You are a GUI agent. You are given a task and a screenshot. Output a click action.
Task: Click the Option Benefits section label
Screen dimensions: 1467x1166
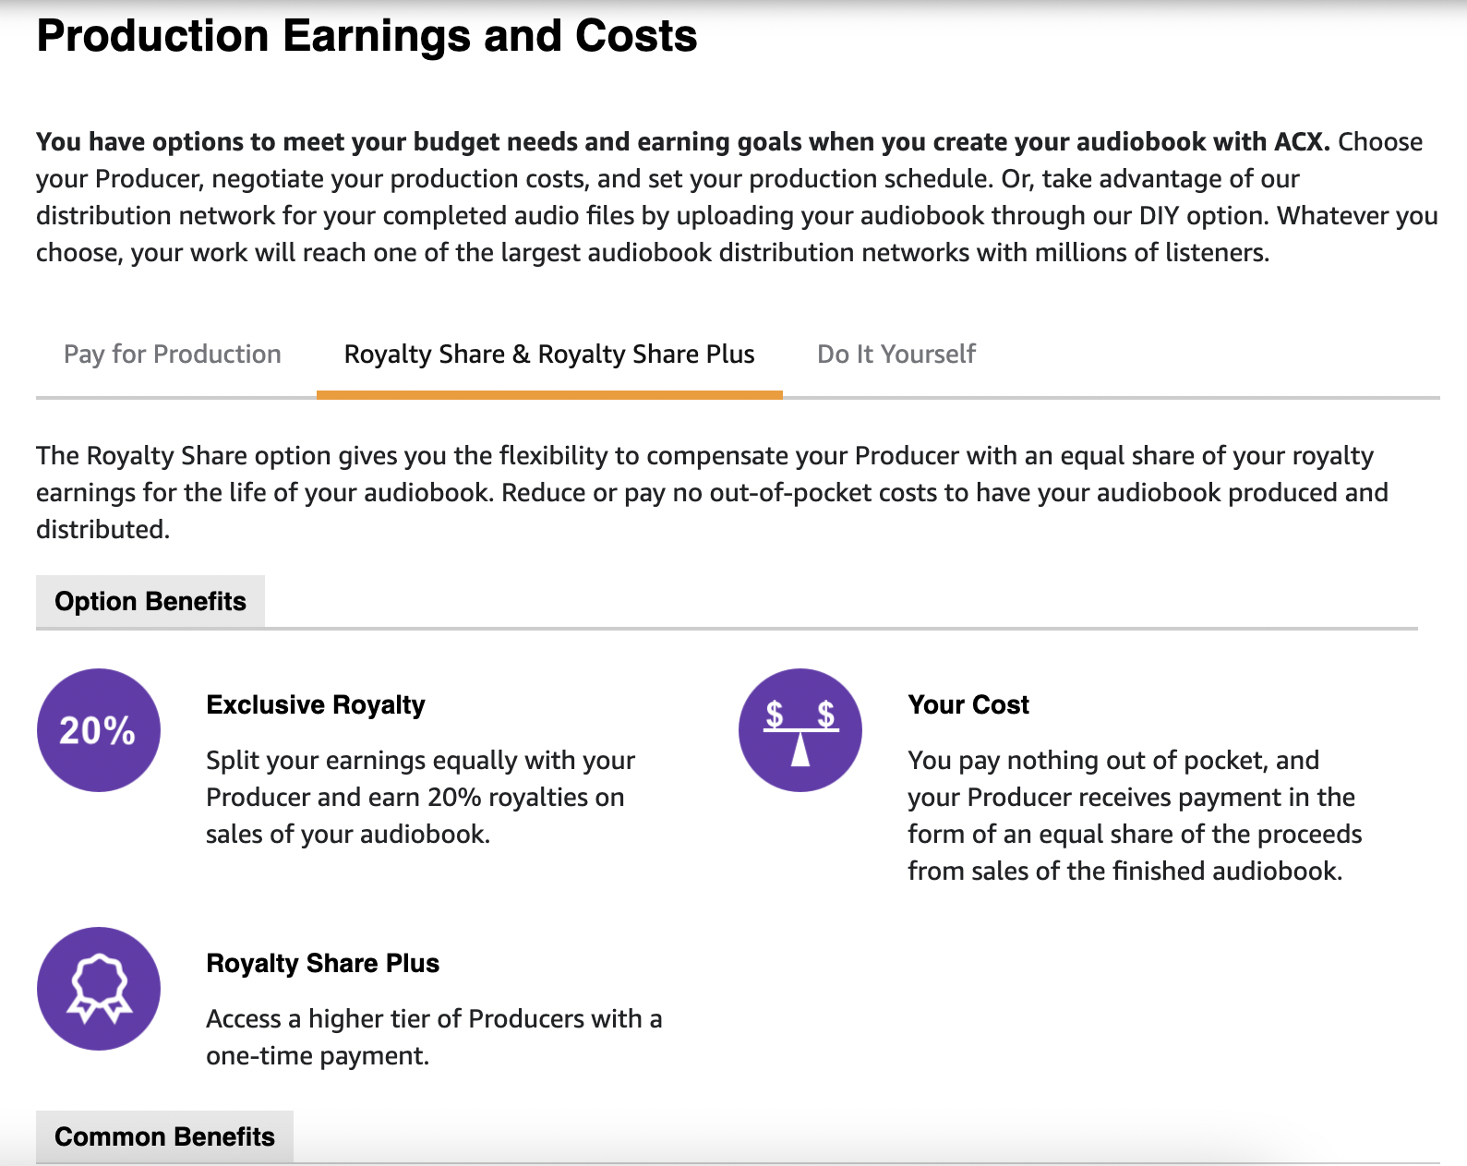[x=150, y=601]
